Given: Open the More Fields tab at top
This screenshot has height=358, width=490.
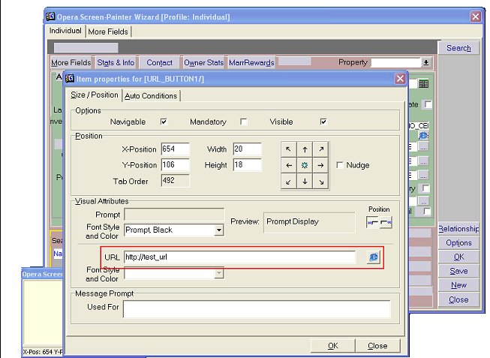Looking at the screenshot, I should click(x=109, y=32).
